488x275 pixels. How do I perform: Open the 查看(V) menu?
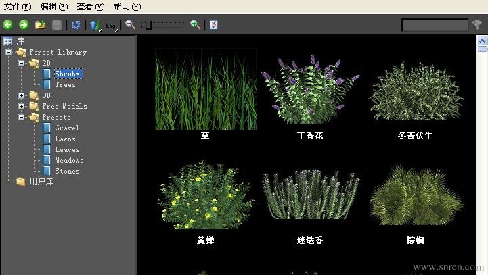click(x=91, y=6)
